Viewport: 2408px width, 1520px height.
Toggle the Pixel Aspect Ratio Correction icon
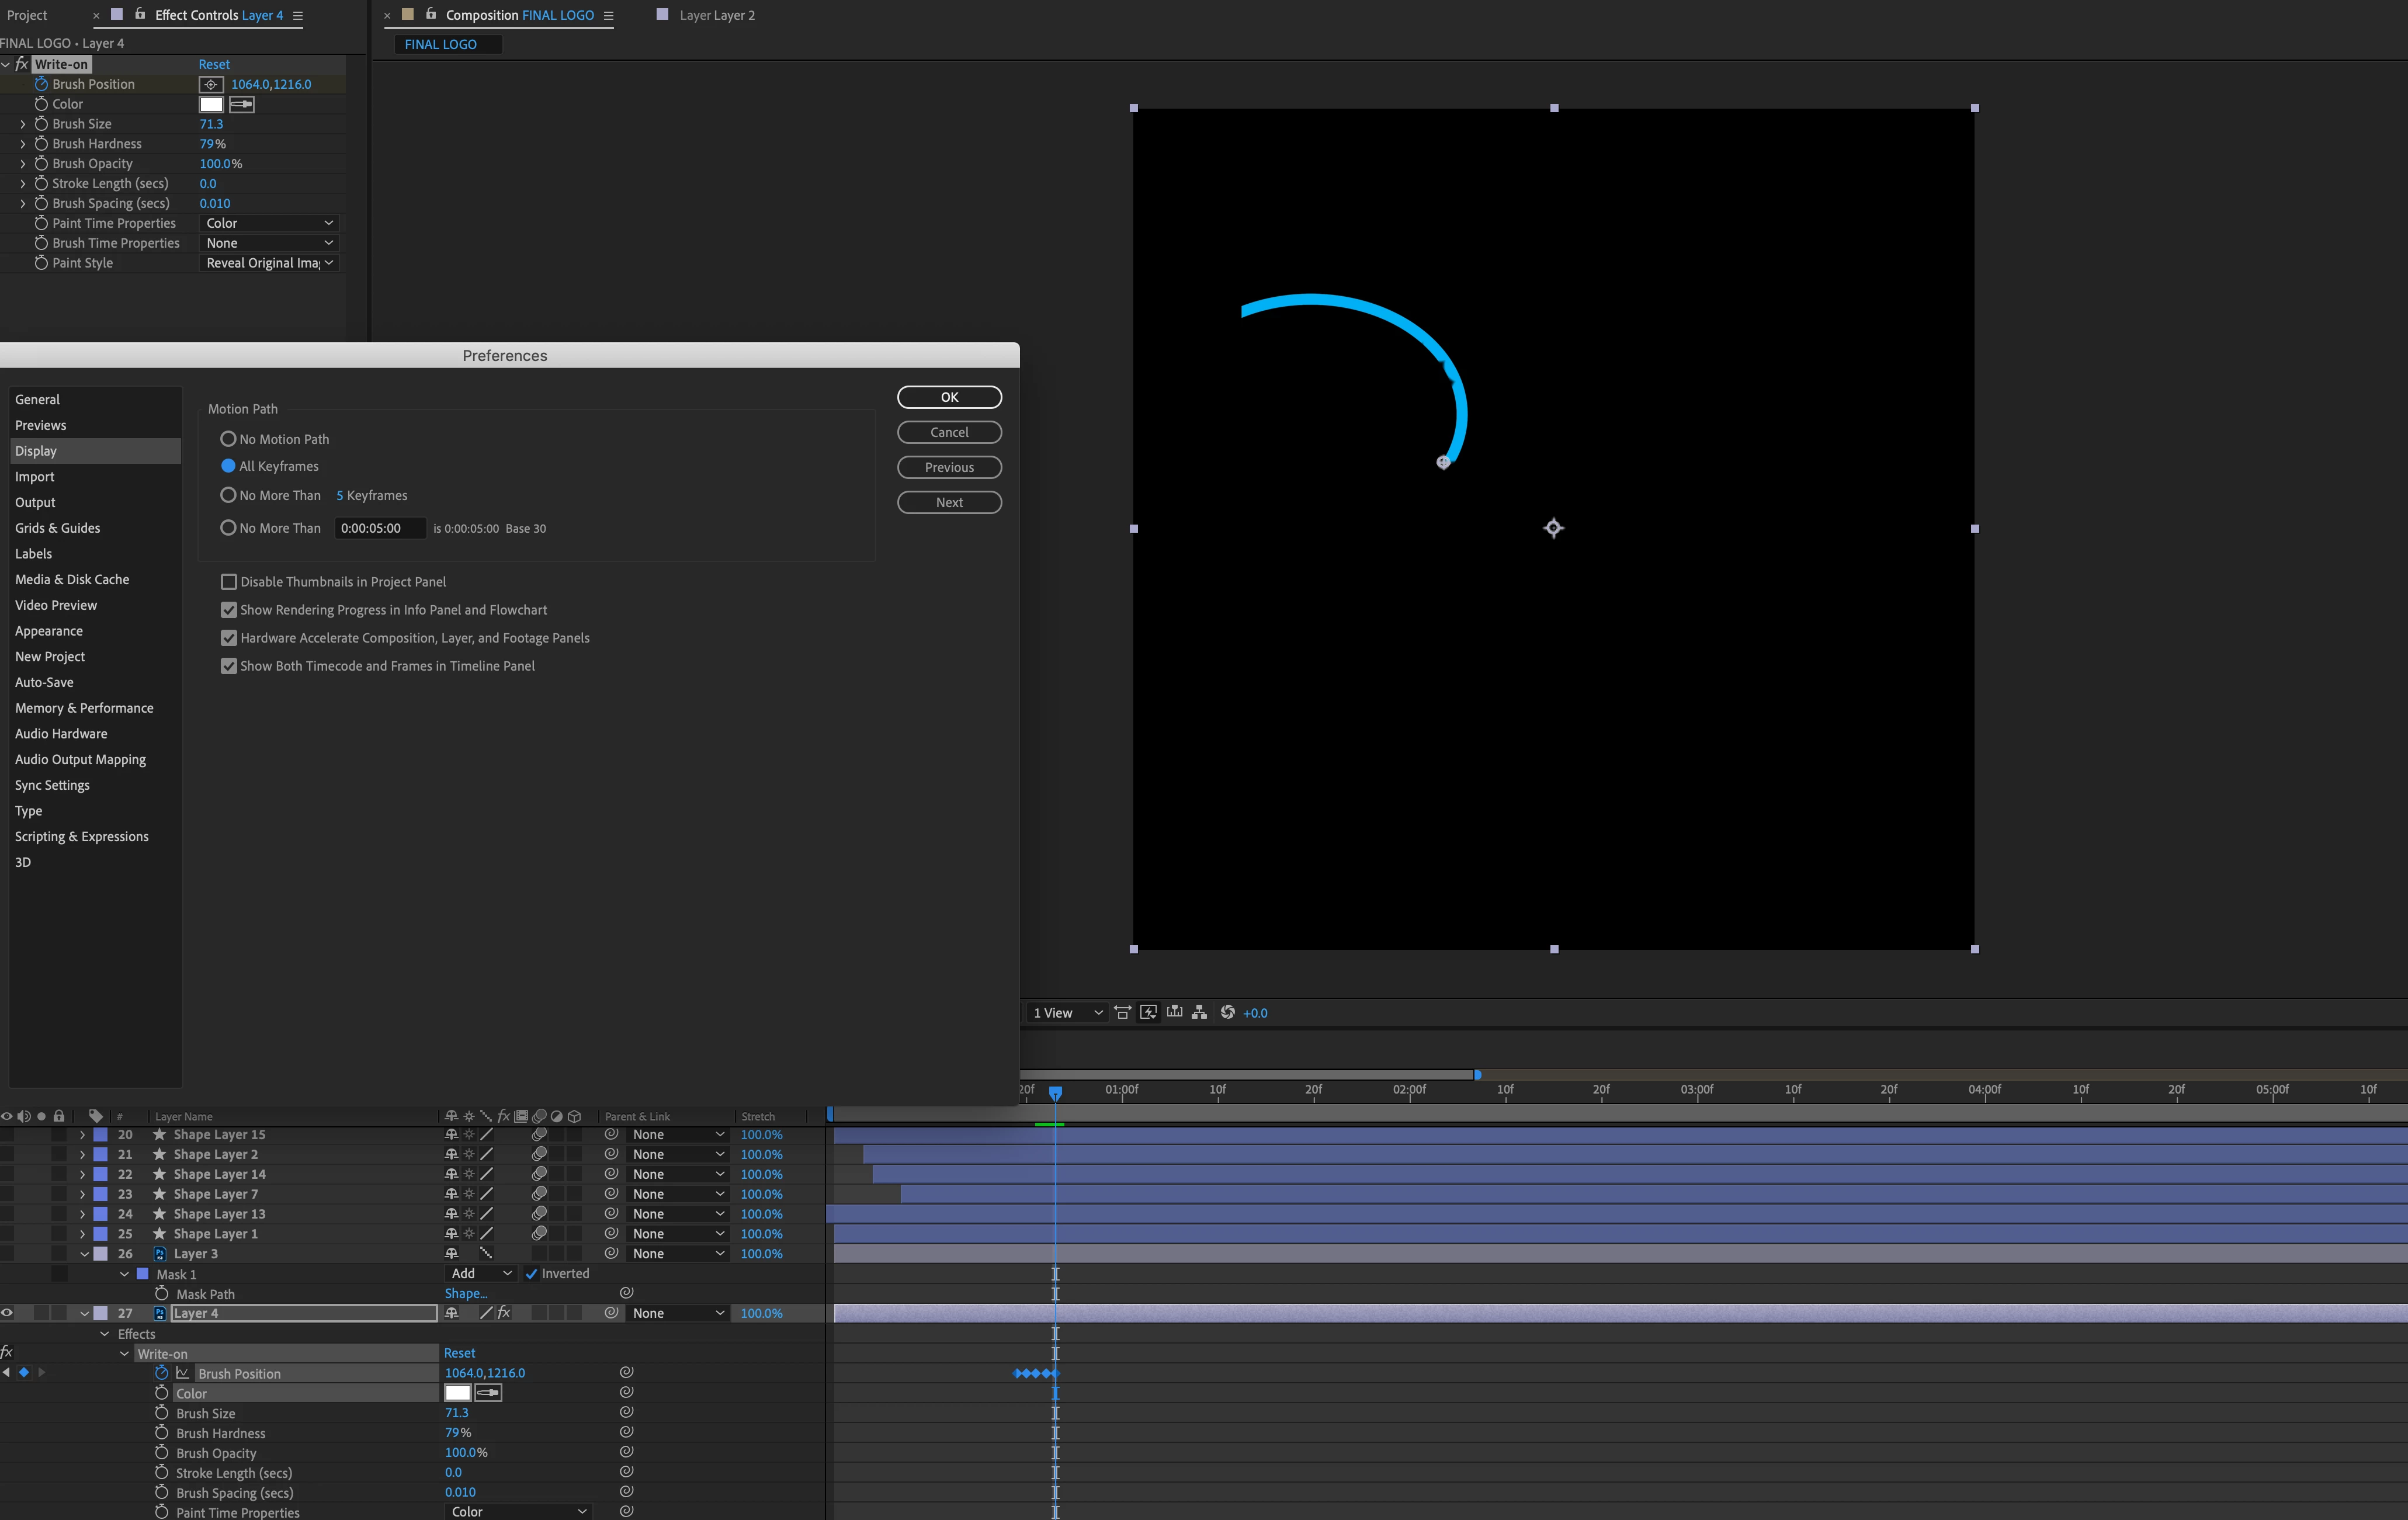(x=1122, y=1012)
